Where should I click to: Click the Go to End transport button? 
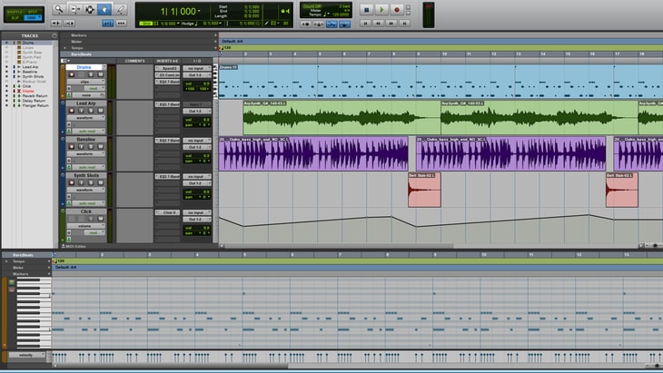tap(405, 24)
